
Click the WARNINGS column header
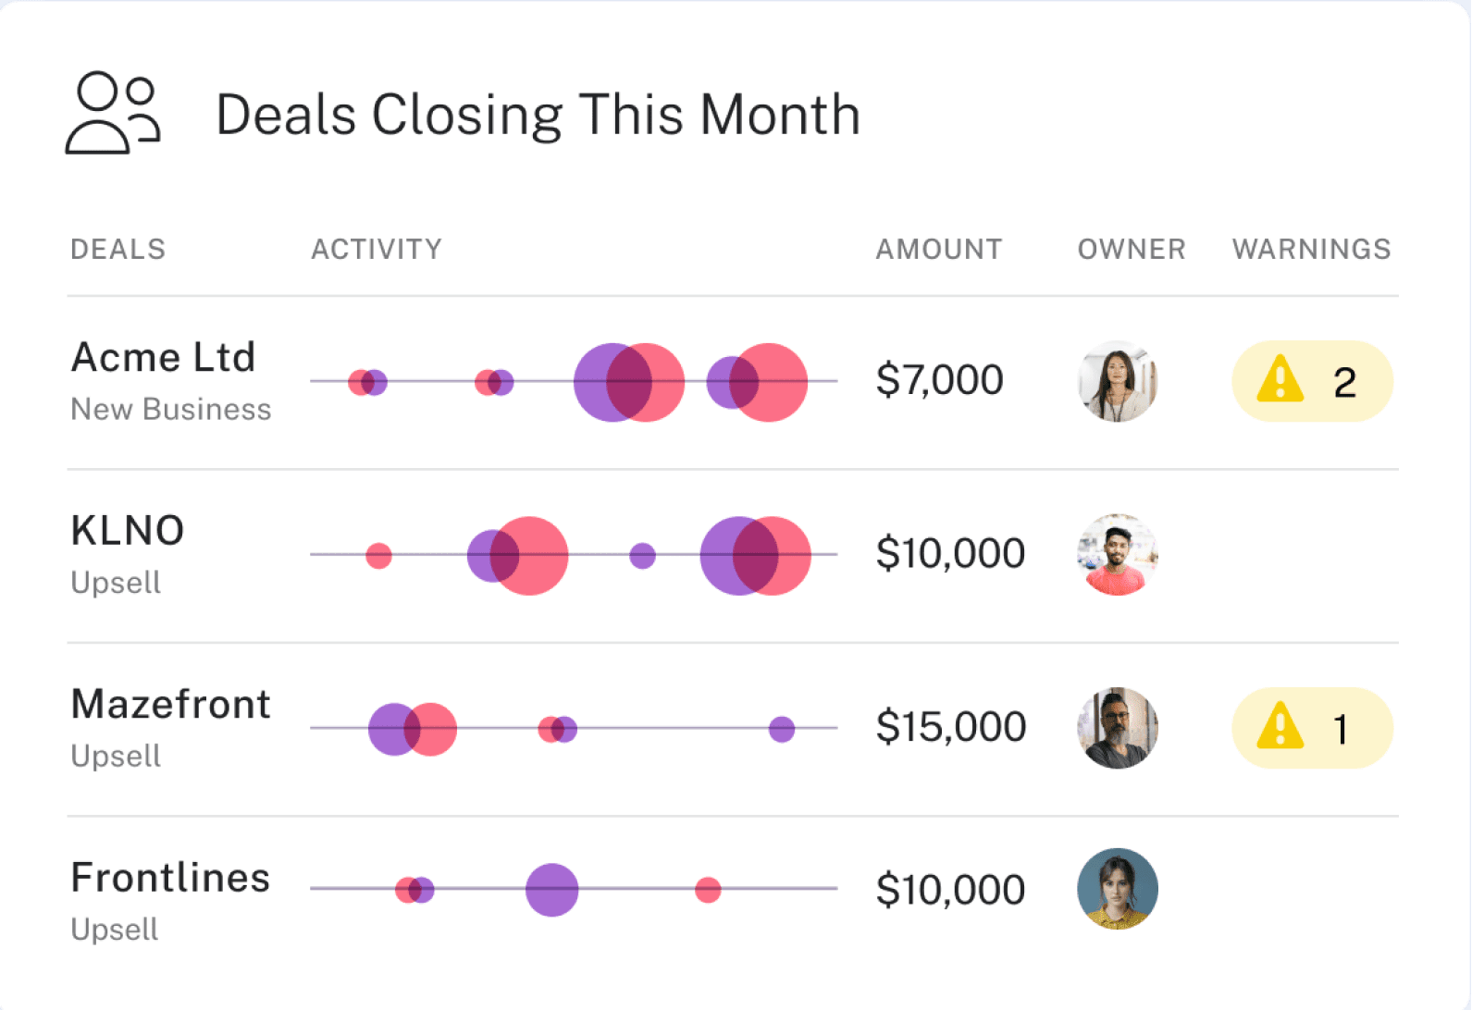click(1312, 249)
